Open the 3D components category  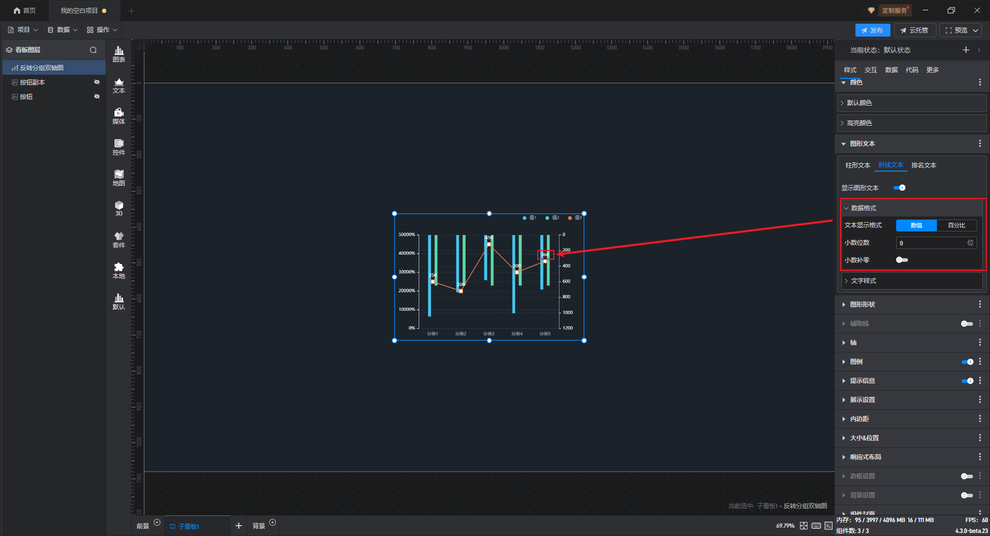pos(119,208)
